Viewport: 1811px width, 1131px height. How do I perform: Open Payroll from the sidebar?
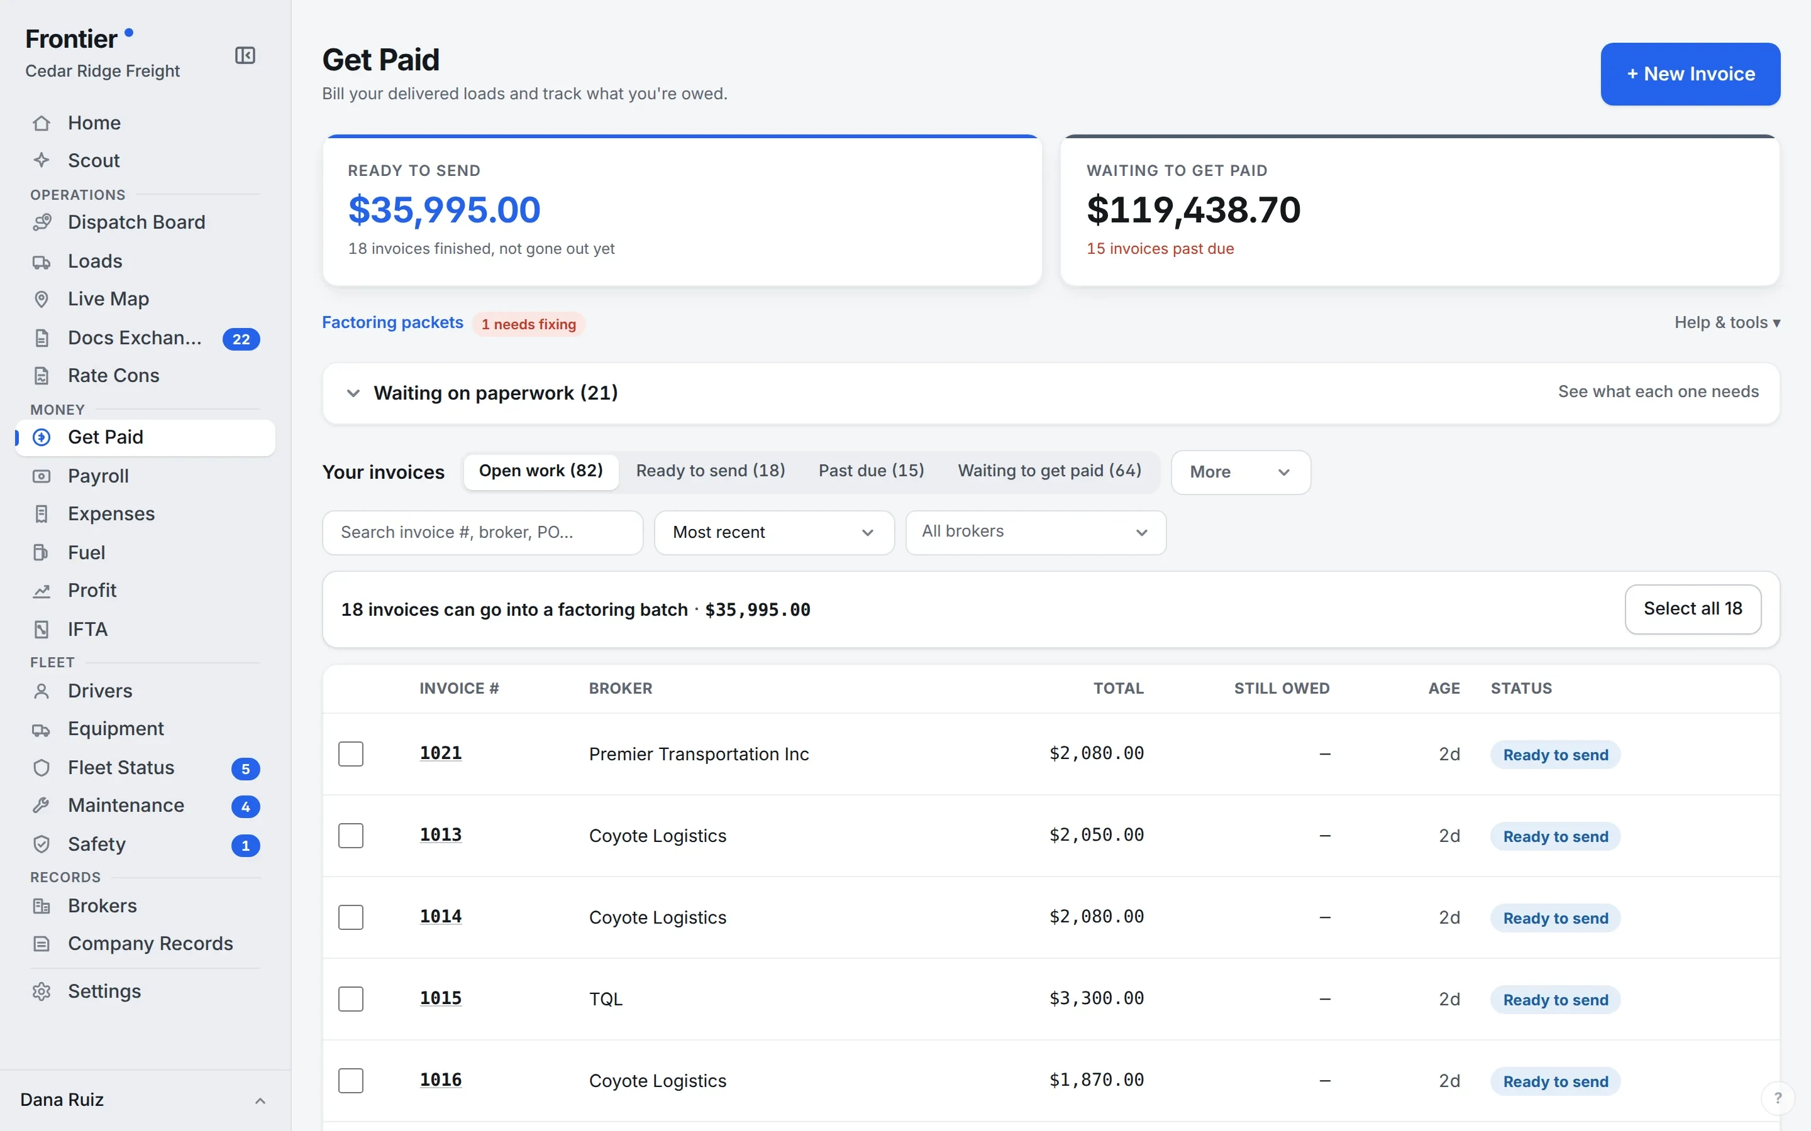coord(145,476)
